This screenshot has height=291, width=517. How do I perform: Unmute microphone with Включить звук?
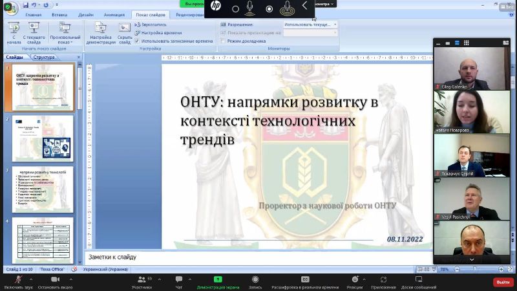pyautogui.click(x=18, y=283)
